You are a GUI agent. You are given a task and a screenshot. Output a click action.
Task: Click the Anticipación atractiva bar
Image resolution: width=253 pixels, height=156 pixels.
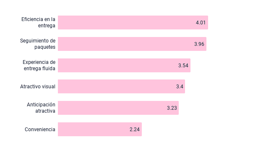(118, 108)
